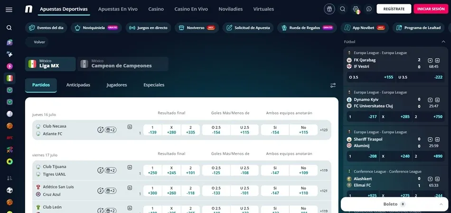Bet on Tigres UANL win at +101
The height and width of the screenshot is (213, 451).
click(190, 170)
